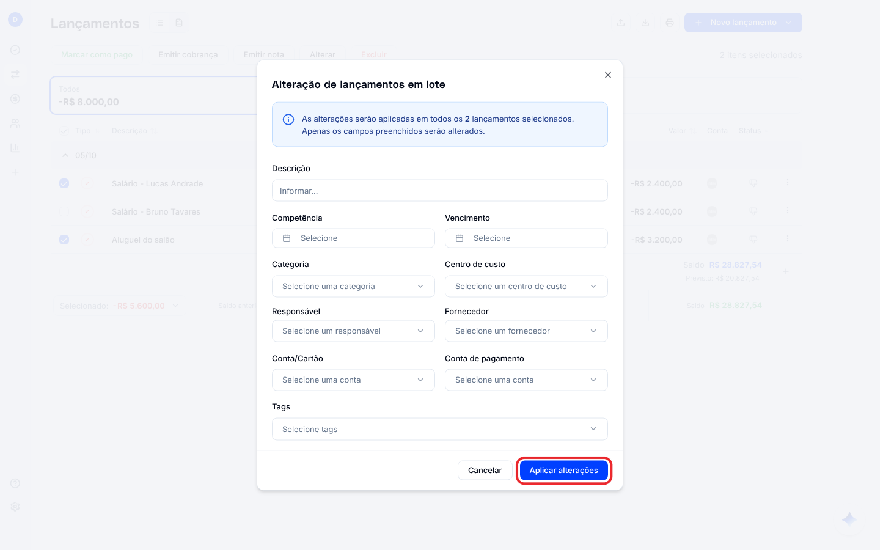The height and width of the screenshot is (550, 880).
Task: Open the Conta de pagamento dropdown
Action: point(526,380)
